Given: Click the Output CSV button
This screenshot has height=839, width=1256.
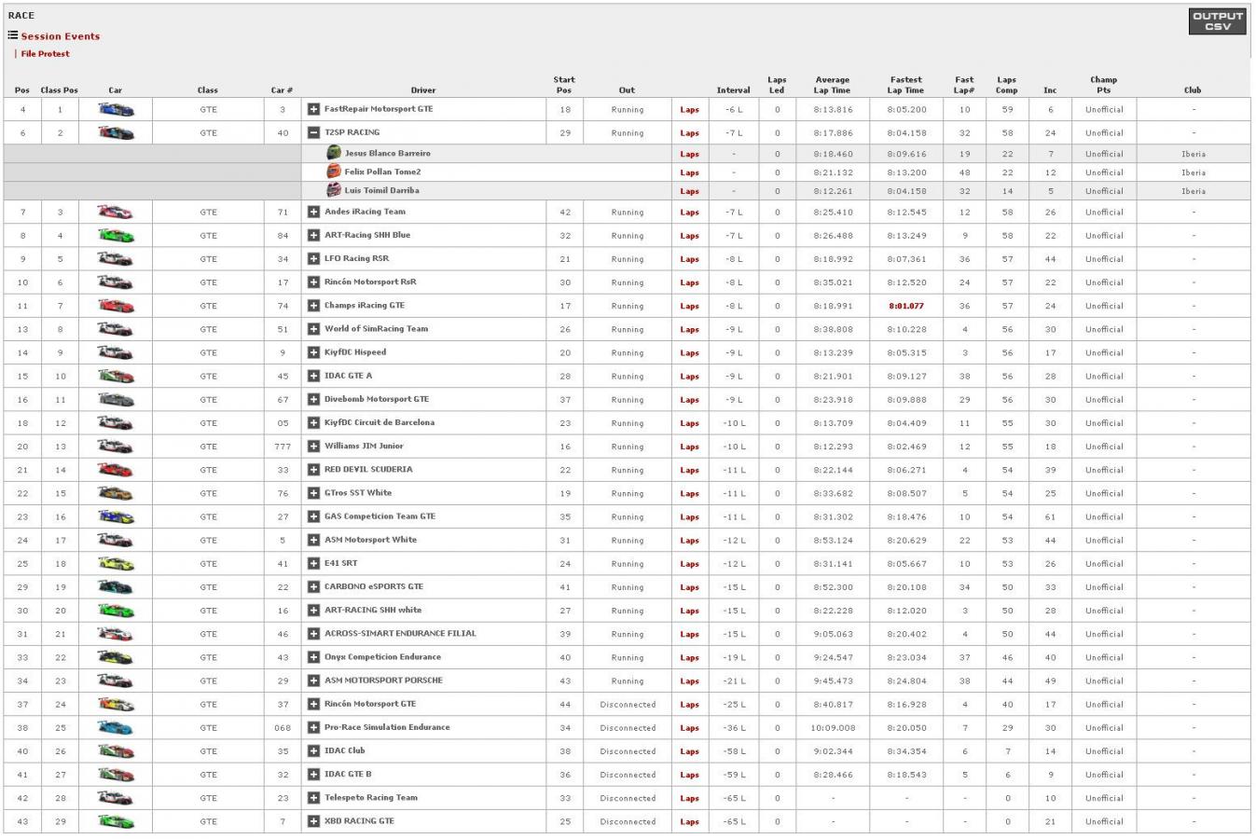Looking at the screenshot, I should (x=1217, y=21).
